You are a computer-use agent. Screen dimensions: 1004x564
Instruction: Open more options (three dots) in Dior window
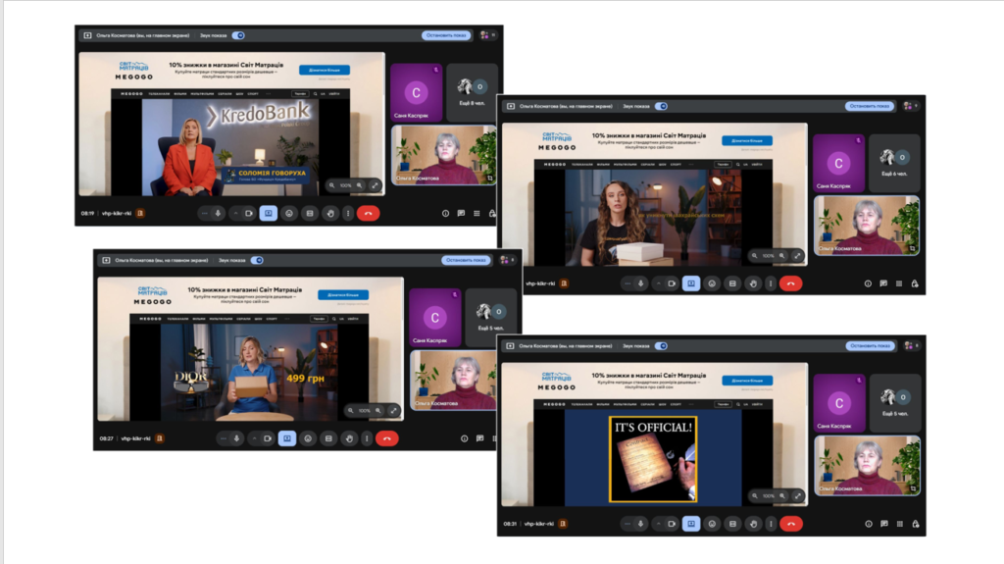[367, 438]
